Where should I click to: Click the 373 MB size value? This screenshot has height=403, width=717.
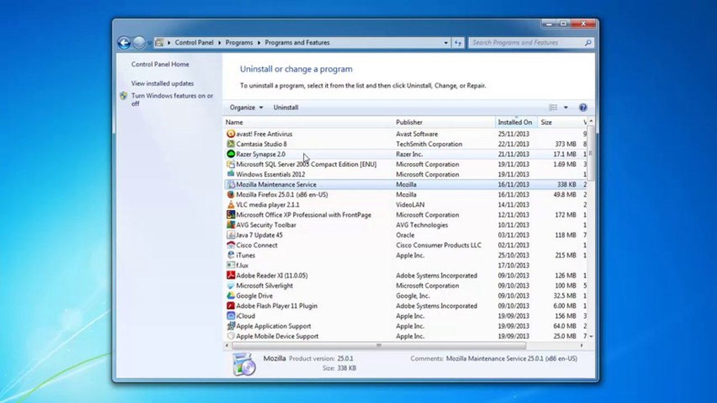coord(566,144)
